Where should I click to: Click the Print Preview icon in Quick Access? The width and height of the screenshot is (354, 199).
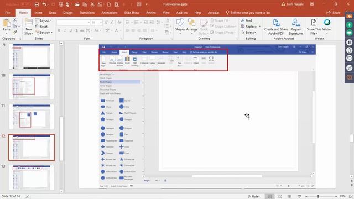(117, 4)
